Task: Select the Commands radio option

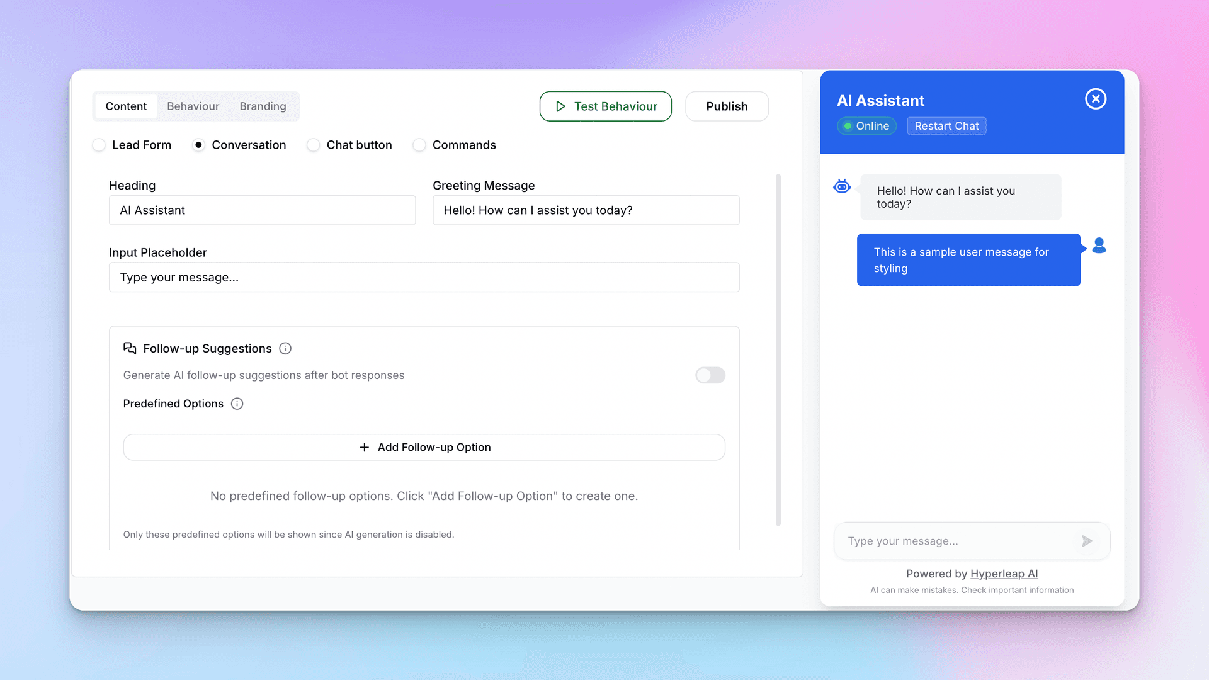Action: (419, 145)
